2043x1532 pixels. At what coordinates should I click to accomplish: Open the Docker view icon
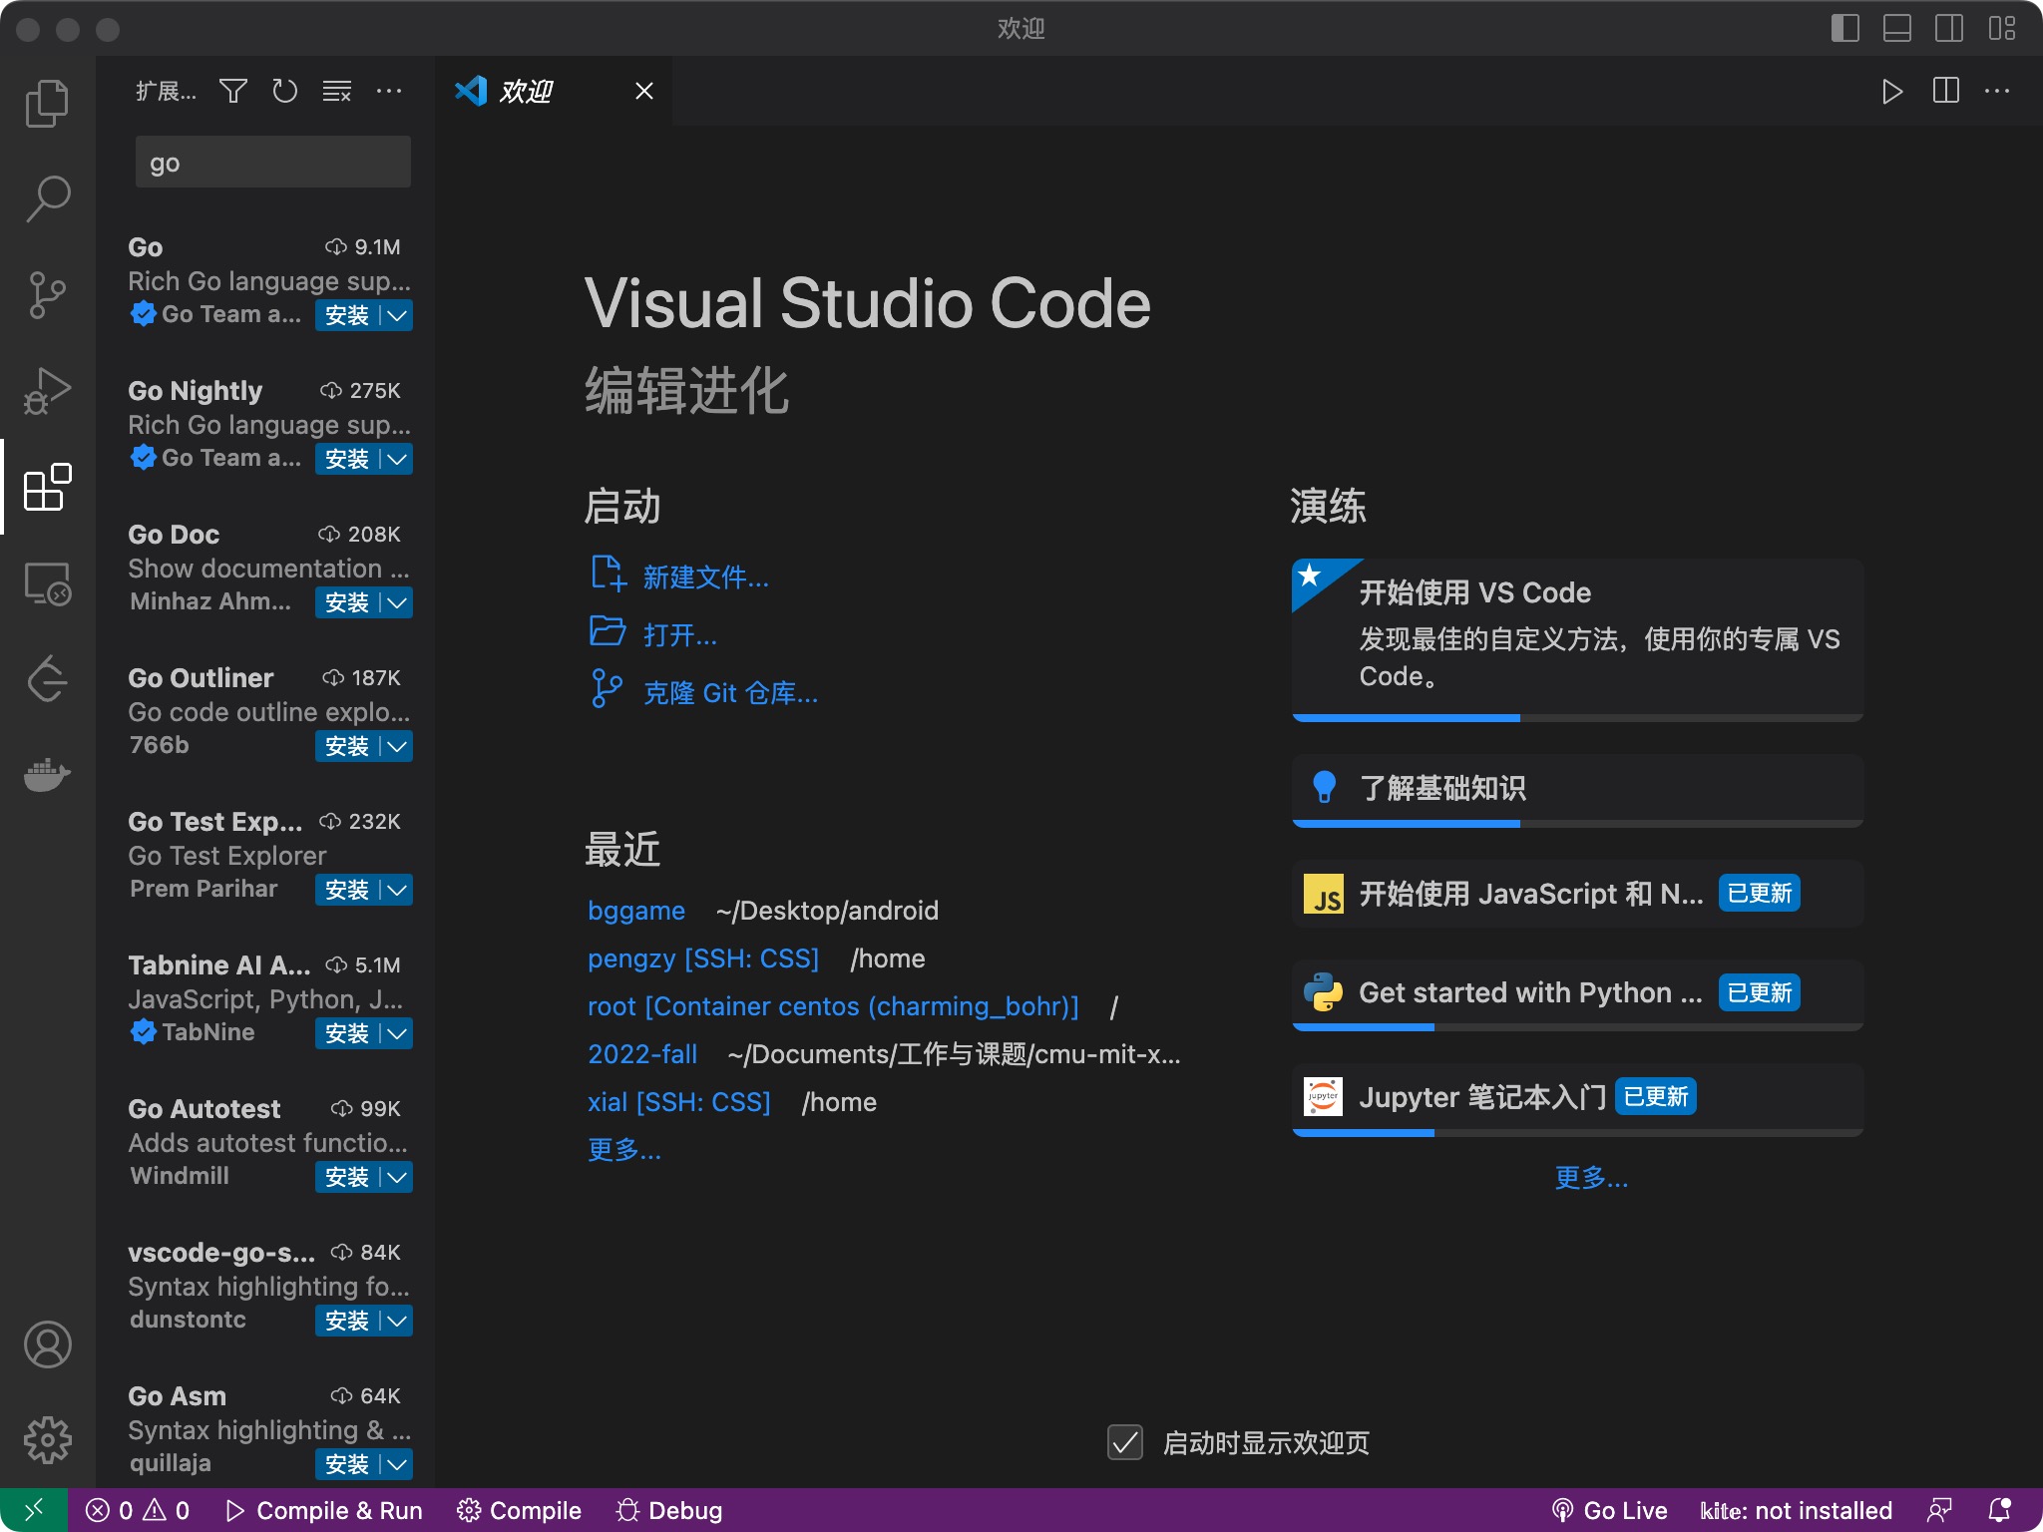(47, 774)
